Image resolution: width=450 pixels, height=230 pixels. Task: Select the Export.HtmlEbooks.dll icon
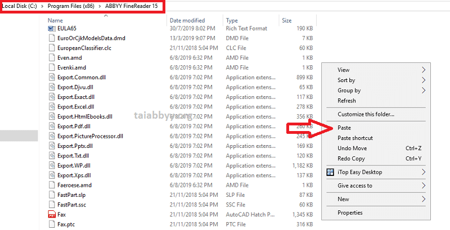click(52, 116)
